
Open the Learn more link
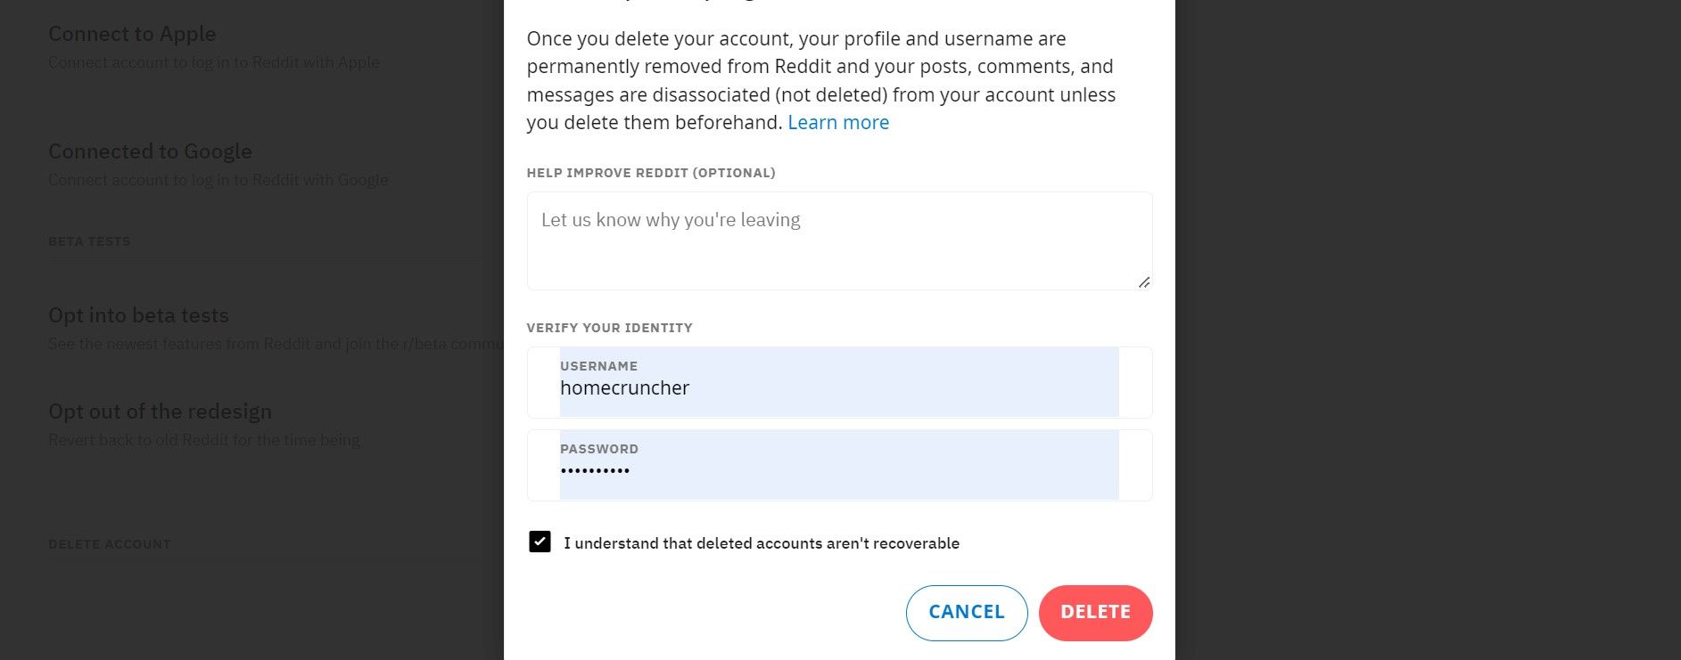pyautogui.click(x=837, y=122)
